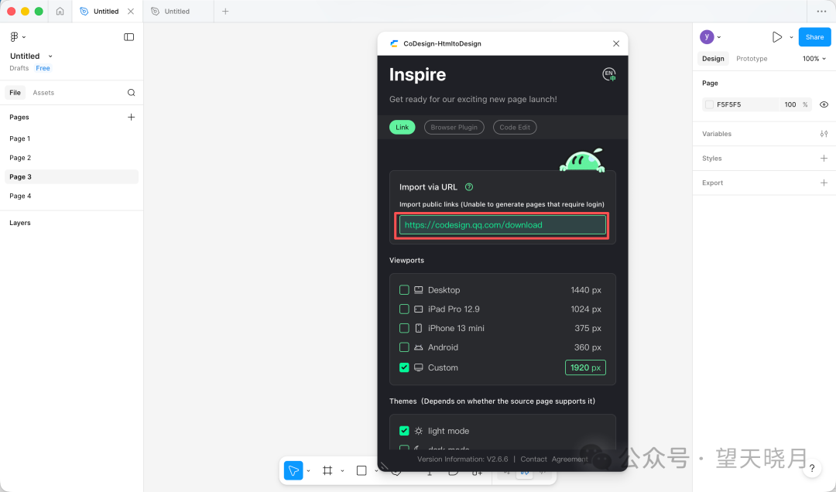Open the Frame tool options arrow
This screenshot has height=492, width=836.
tap(342, 470)
